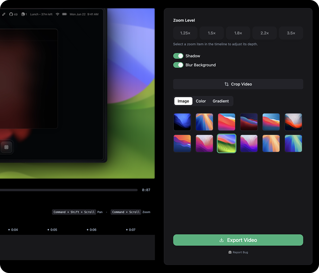This screenshot has width=319, height=273.
Task: Click the Export Video button
Action: [x=238, y=240]
